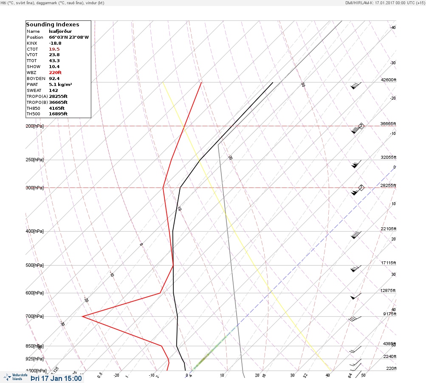
Task: Click the TH500 value 16895ft
Action: (58, 114)
